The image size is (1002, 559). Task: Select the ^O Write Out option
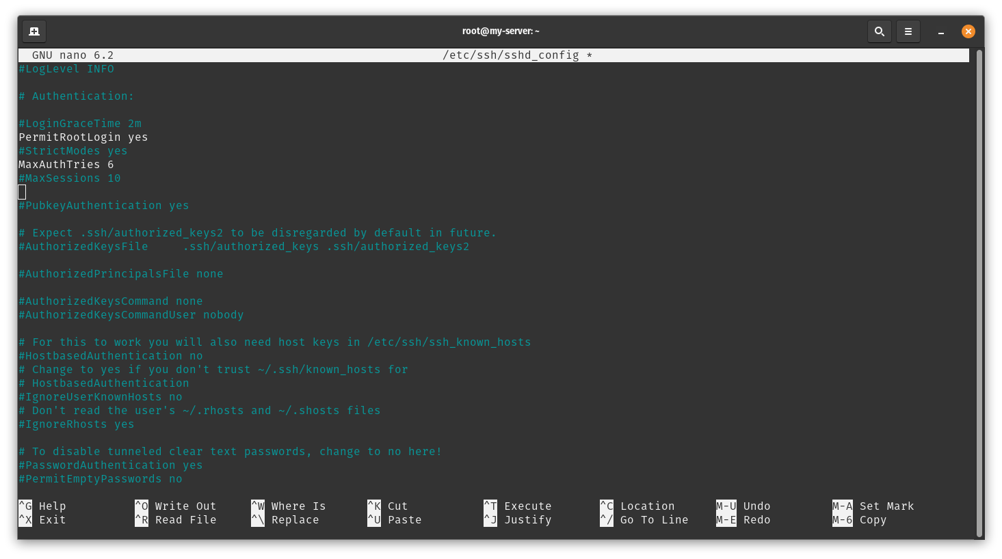pos(176,506)
